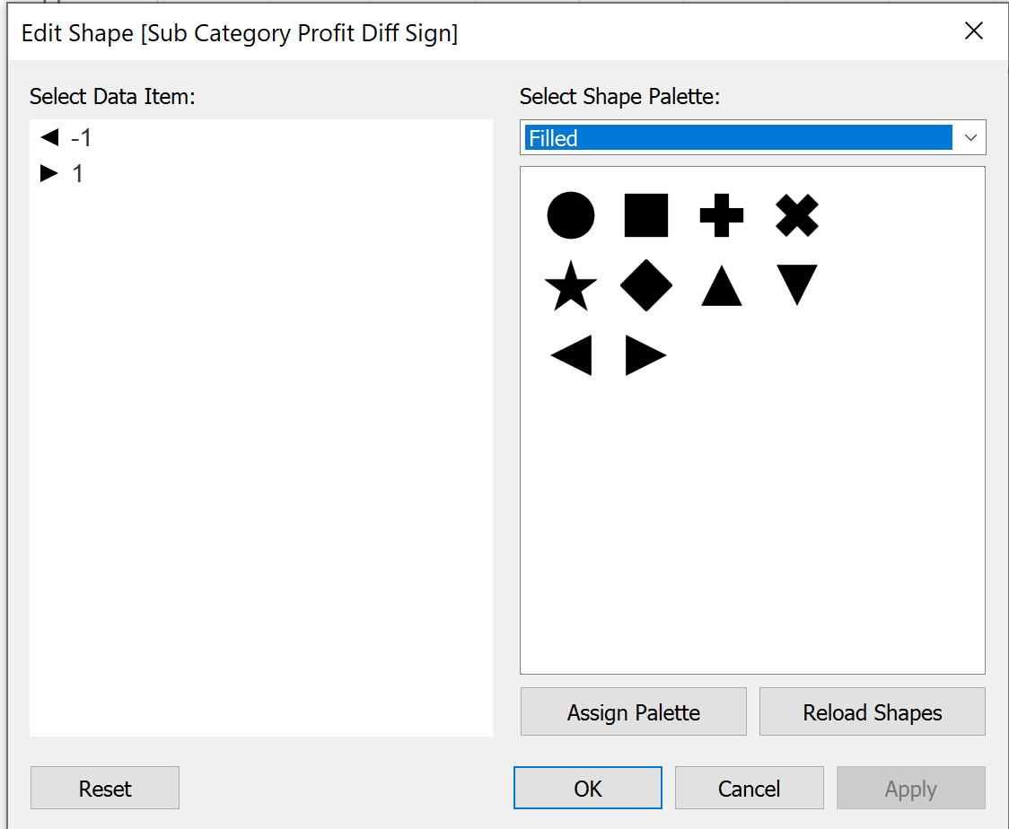This screenshot has width=1009, height=829.
Task: Select the right-pointing triangle in palette
Action: (x=646, y=357)
